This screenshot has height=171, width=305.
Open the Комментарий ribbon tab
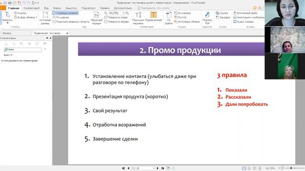(31, 8)
